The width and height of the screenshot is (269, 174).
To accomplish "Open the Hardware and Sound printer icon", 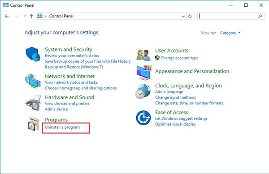I will tap(34, 102).
